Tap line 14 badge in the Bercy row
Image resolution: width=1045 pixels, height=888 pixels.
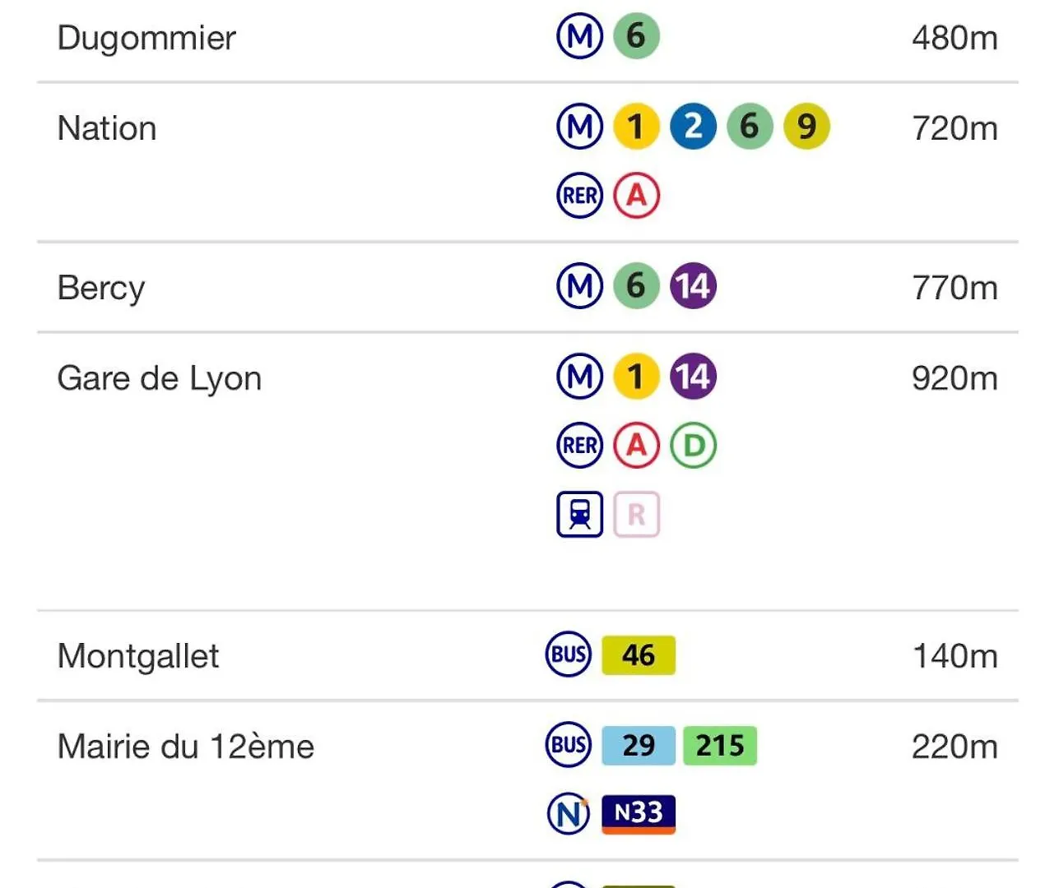tap(693, 285)
